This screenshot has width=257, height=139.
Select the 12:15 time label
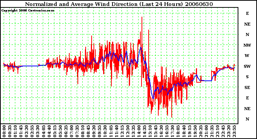pos(122,131)
